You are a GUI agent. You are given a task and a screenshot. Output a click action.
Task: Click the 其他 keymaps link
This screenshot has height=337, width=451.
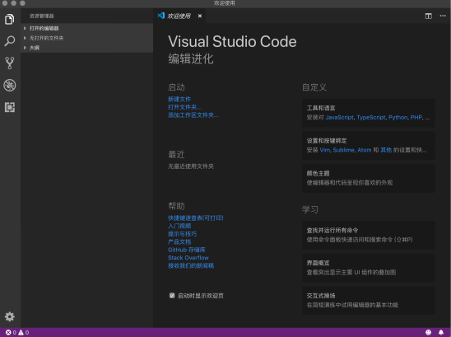click(x=386, y=150)
